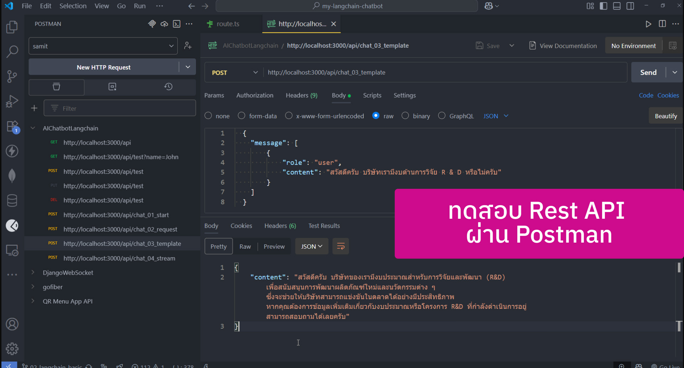Click the invite team member icon

[x=188, y=46]
